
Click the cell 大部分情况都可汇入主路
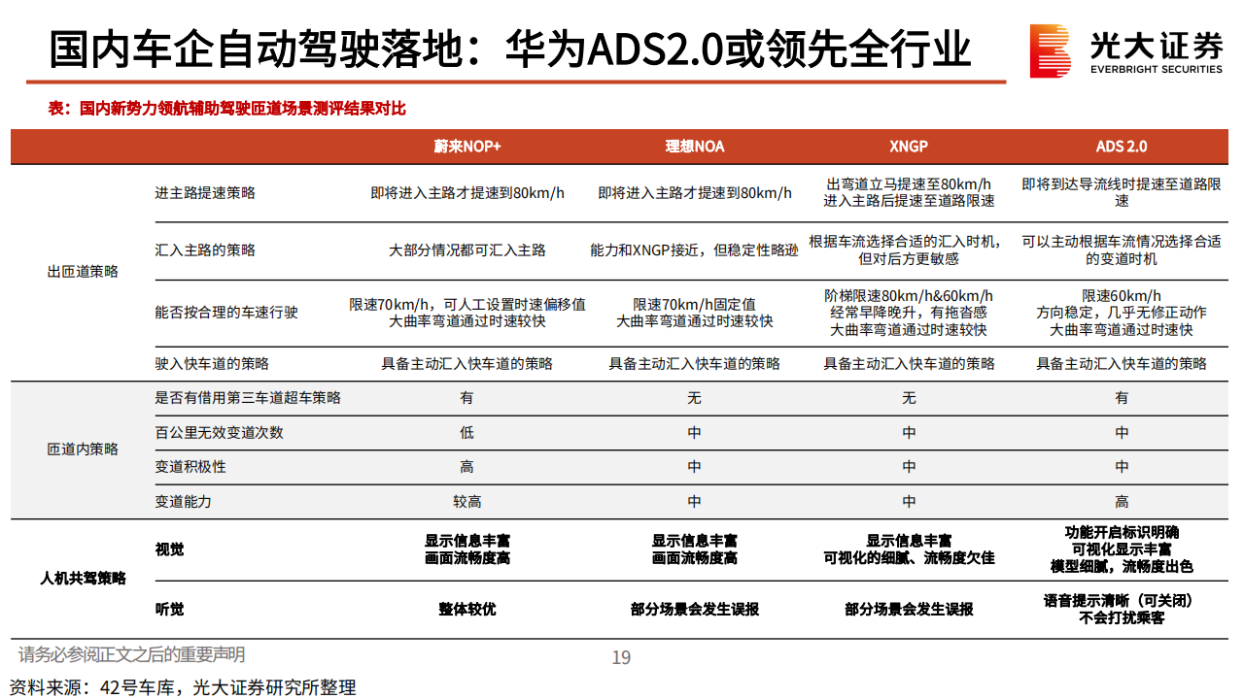(x=467, y=250)
